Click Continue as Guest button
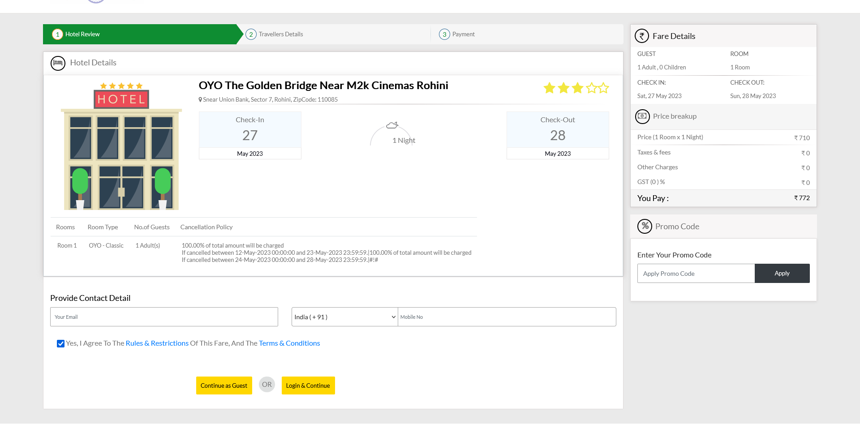The image size is (860, 424). tap(224, 385)
